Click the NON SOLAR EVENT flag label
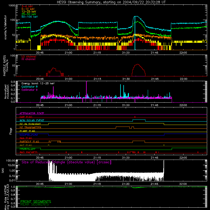The height and width of the screenshot is (210, 210). point(32,120)
